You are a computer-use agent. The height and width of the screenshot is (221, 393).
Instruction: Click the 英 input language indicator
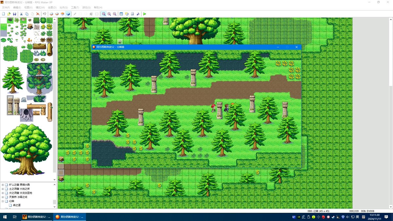coord(358,217)
